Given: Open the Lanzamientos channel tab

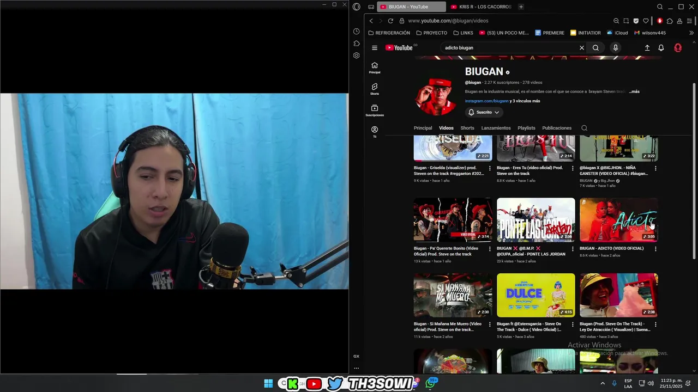Looking at the screenshot, I should (x=496, y=128).
